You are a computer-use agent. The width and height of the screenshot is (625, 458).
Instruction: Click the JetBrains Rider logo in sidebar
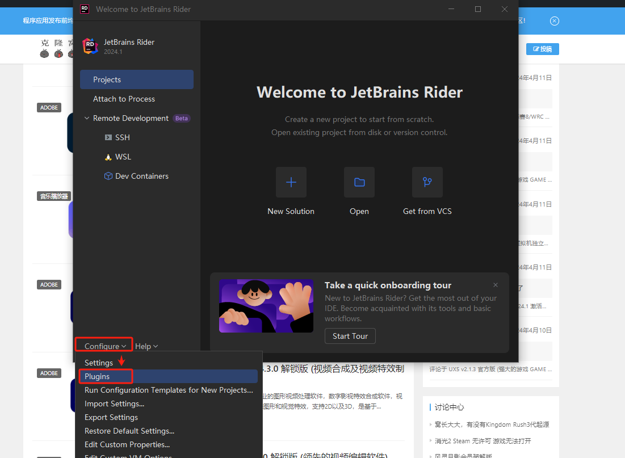click(90, 46)
